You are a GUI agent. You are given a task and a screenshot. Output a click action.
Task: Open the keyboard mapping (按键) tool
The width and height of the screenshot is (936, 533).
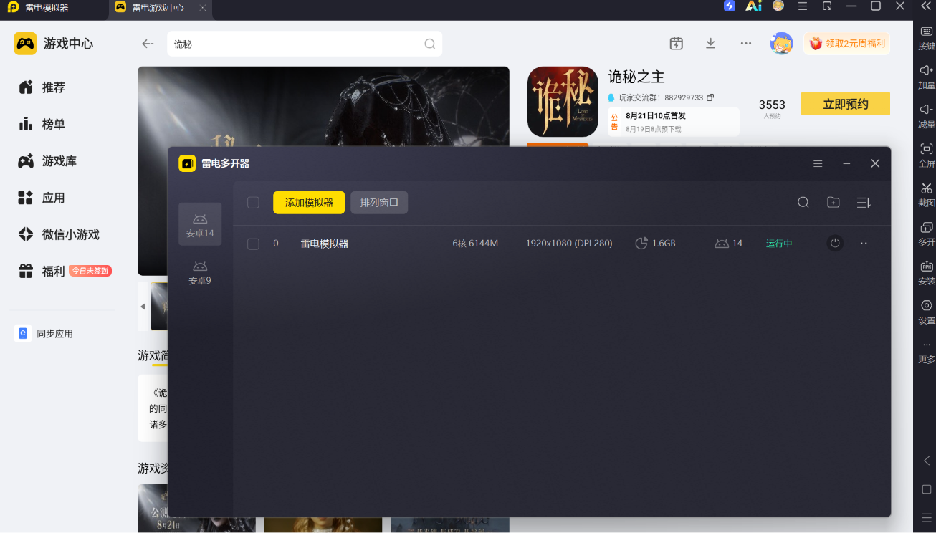click(x=926, y=32)
